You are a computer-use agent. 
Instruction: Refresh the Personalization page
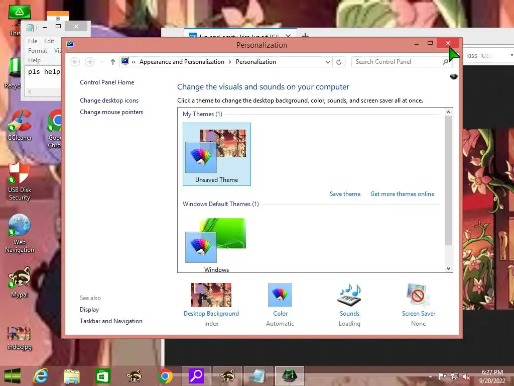pos(339,62)
